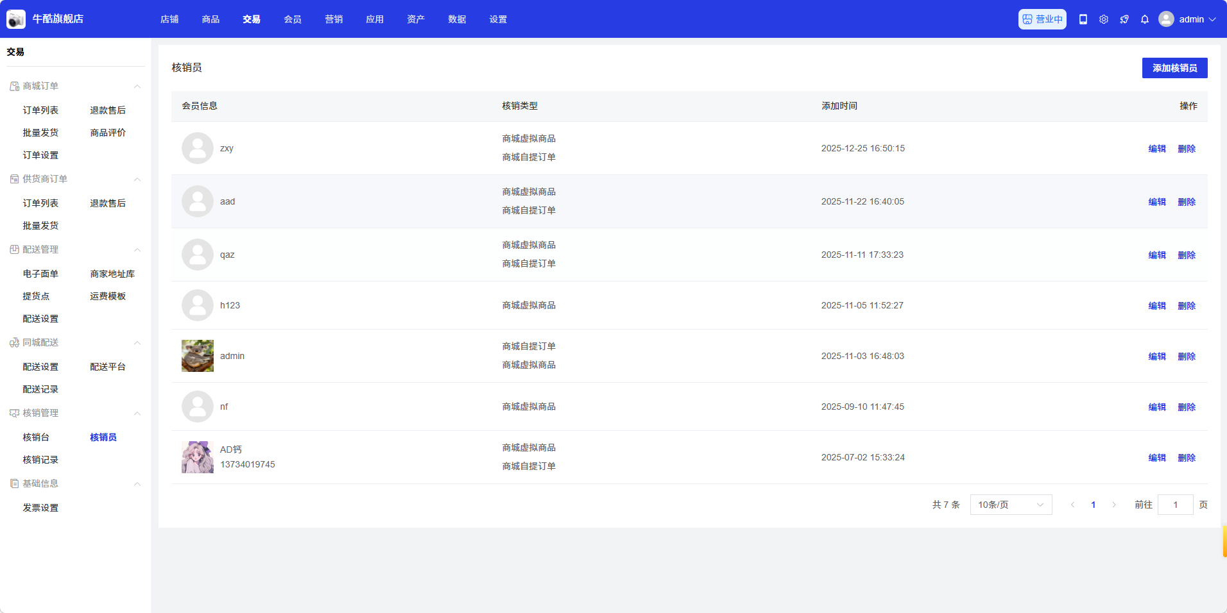Delete the verifier AD钙
The height and width of the screenshot is (613, 1227).
click(1186, 458)
